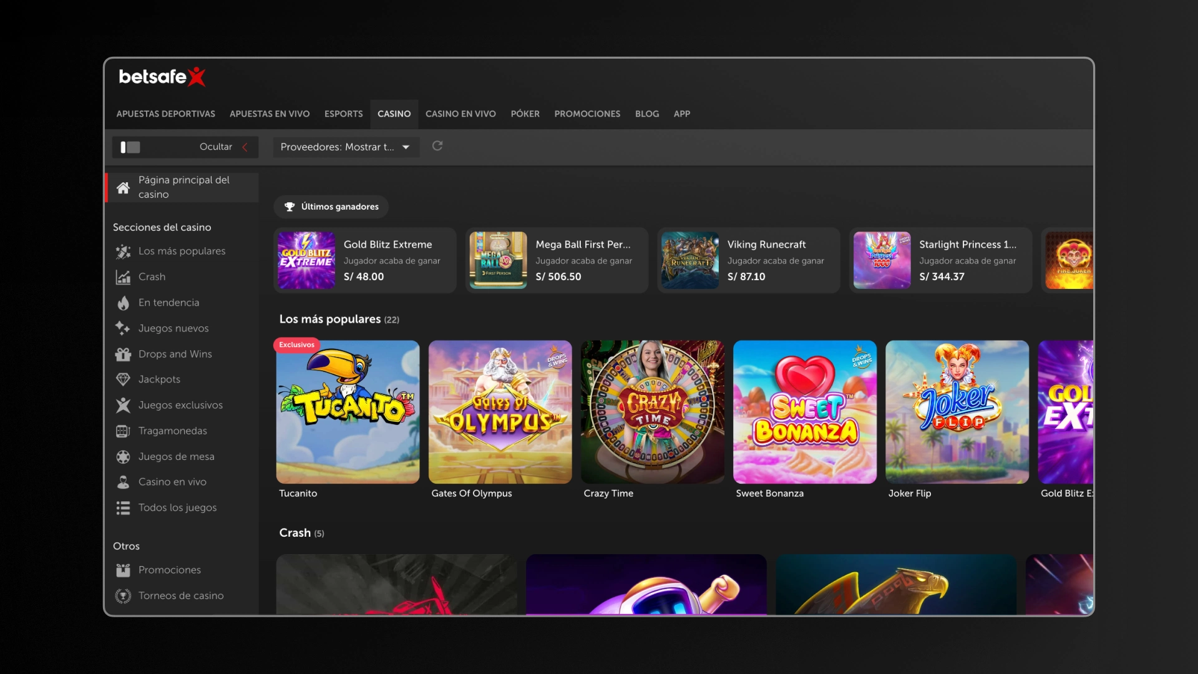This screenshot has height=674, width=1198.
Task: Click the Exclusivos badge on Tucanito
Action: click(x=297, y=344)
